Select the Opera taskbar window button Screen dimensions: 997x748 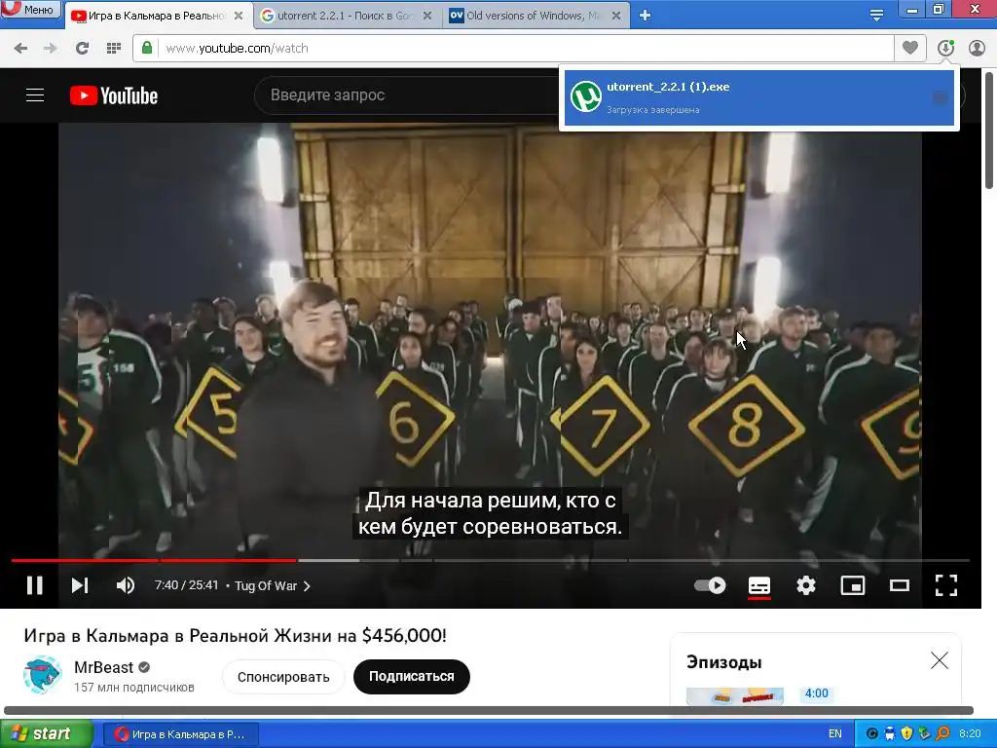(x=180, y=734)
